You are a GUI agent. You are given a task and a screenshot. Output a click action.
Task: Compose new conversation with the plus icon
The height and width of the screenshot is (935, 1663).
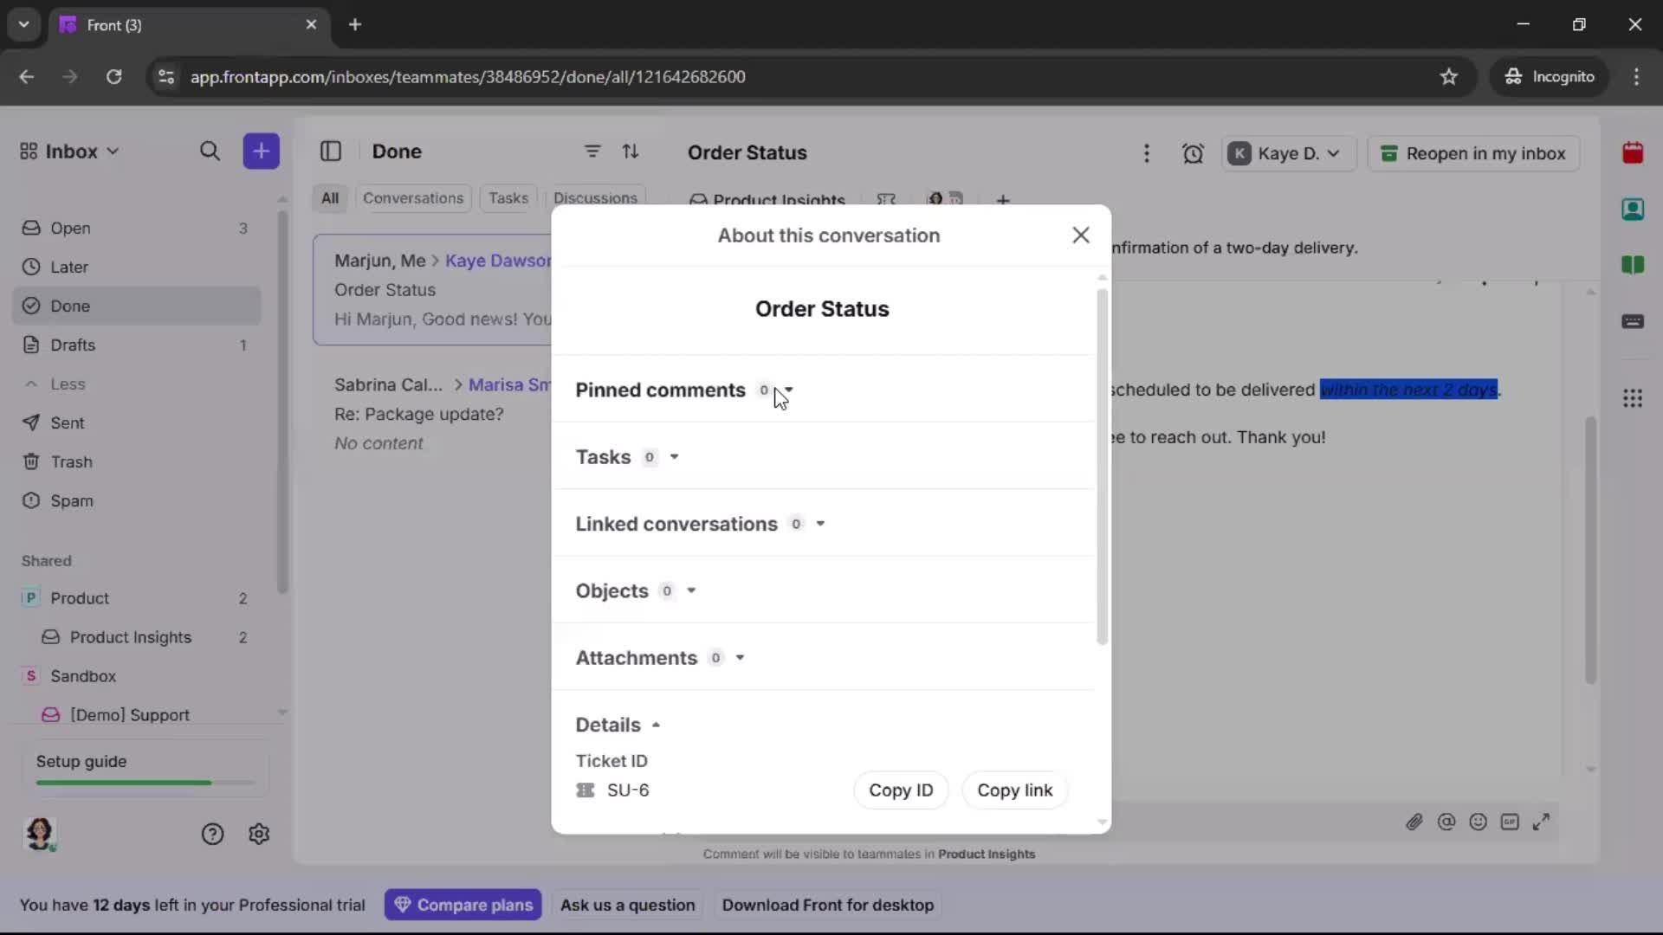click(x=261, y=152)
